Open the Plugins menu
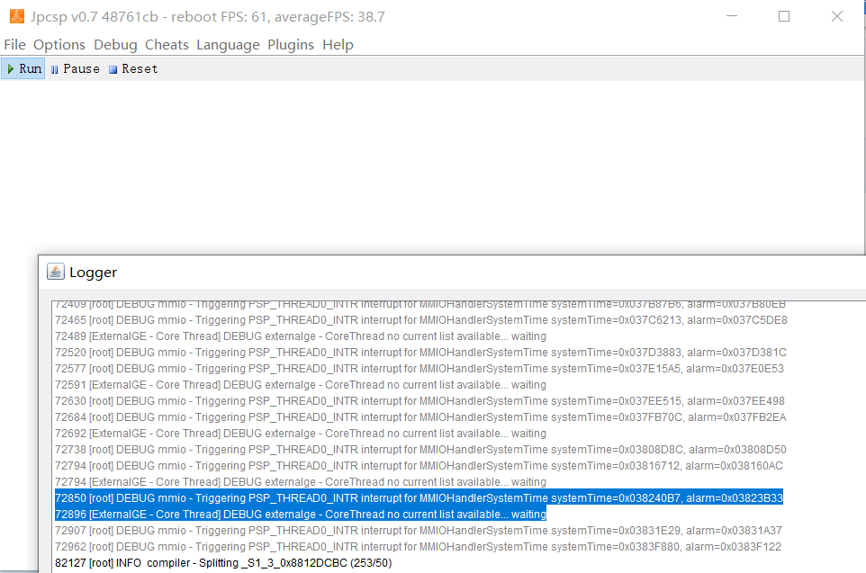The image size is (866, 573). click(291, 45)
